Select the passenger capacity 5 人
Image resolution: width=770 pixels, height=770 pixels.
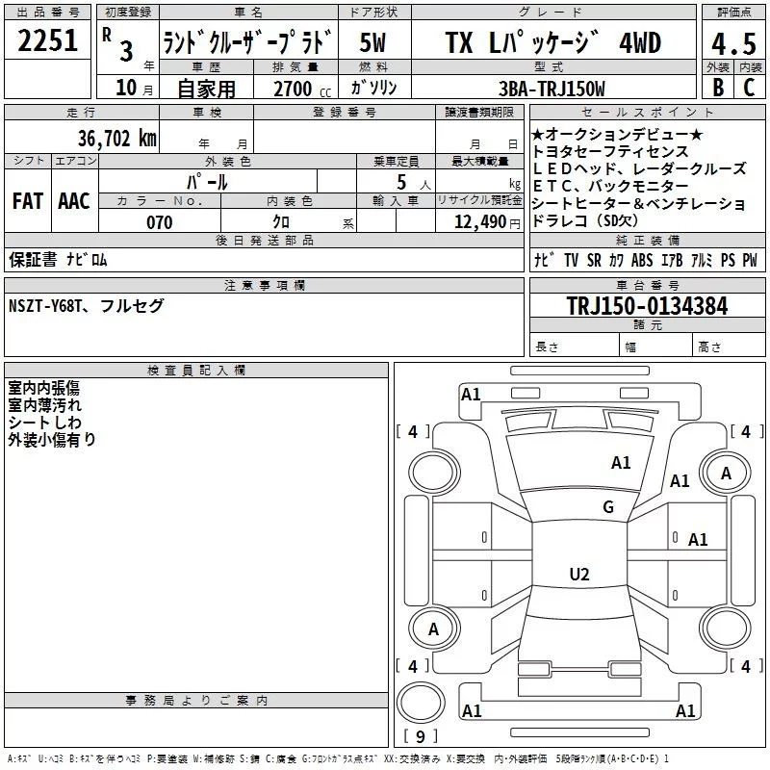[x=413, y=183]
